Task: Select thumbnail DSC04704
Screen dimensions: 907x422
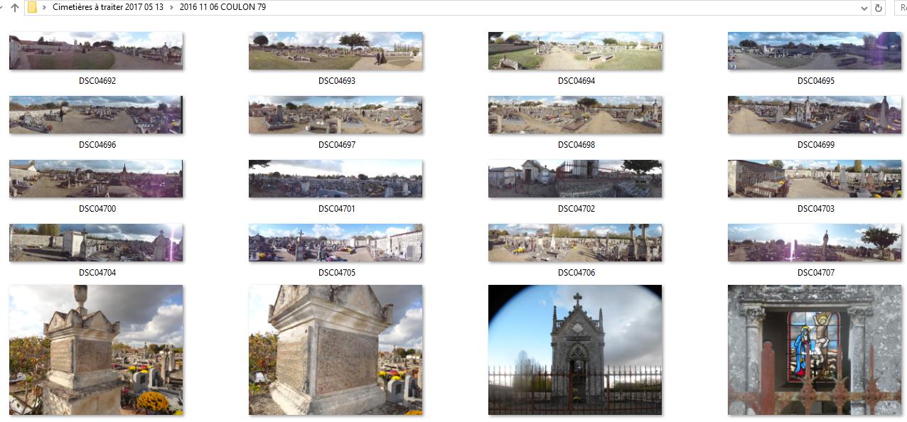Action: tap(96, 242)
